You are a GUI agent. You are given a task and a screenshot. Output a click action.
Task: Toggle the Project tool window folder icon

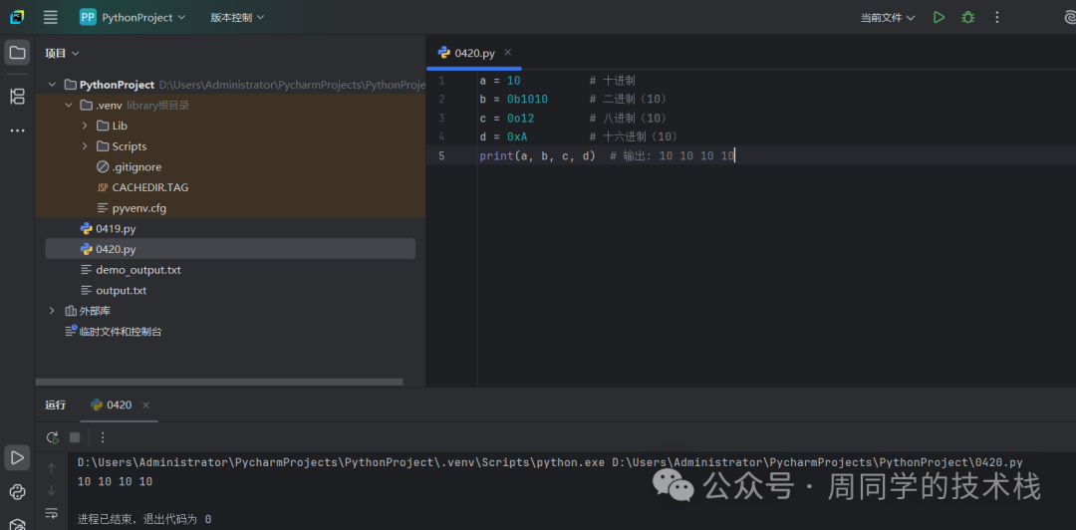click(17, 53)
